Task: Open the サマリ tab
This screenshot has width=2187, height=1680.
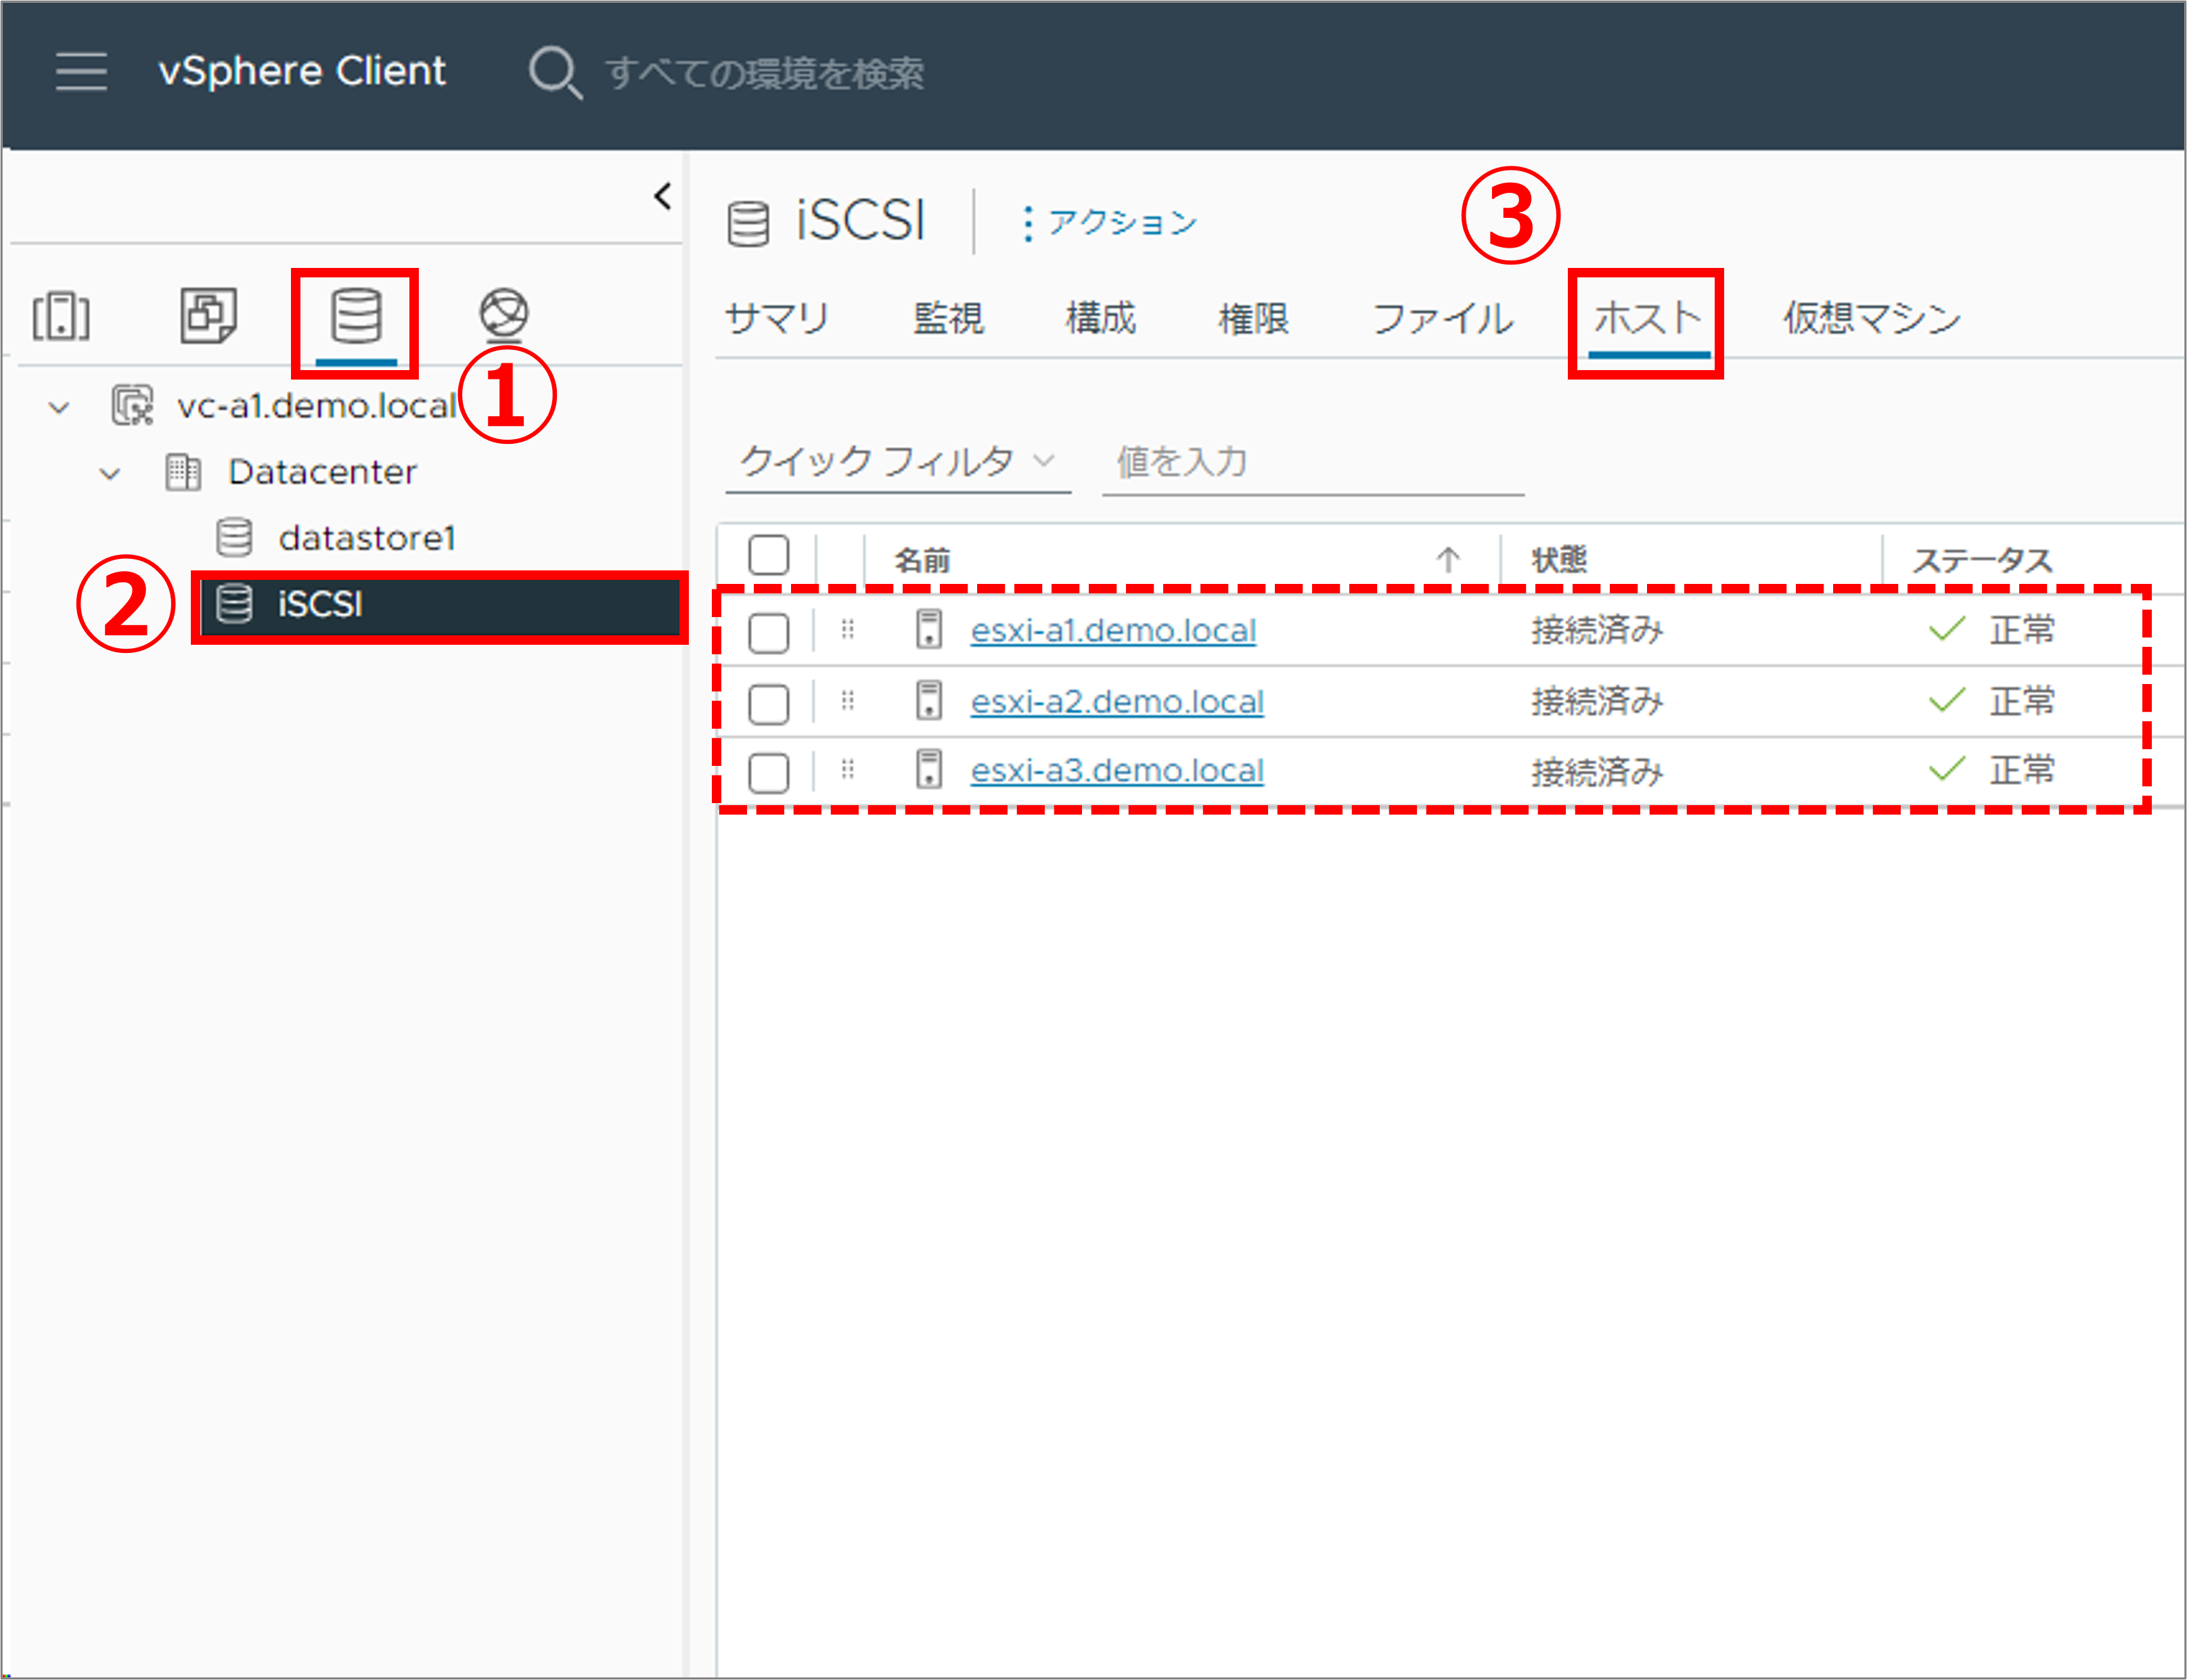Action: (777, 318)
